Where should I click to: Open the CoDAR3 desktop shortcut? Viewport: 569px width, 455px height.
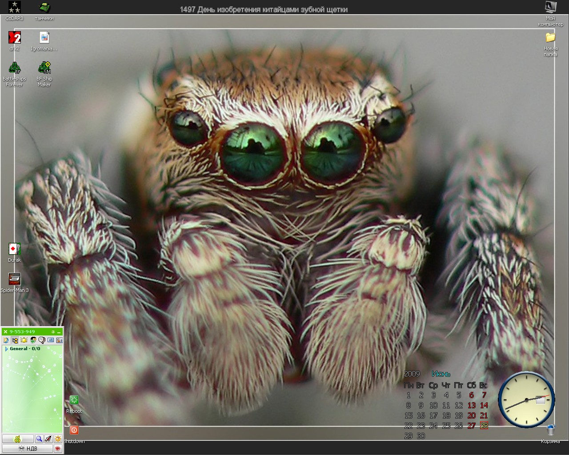[x=14, y=11]
